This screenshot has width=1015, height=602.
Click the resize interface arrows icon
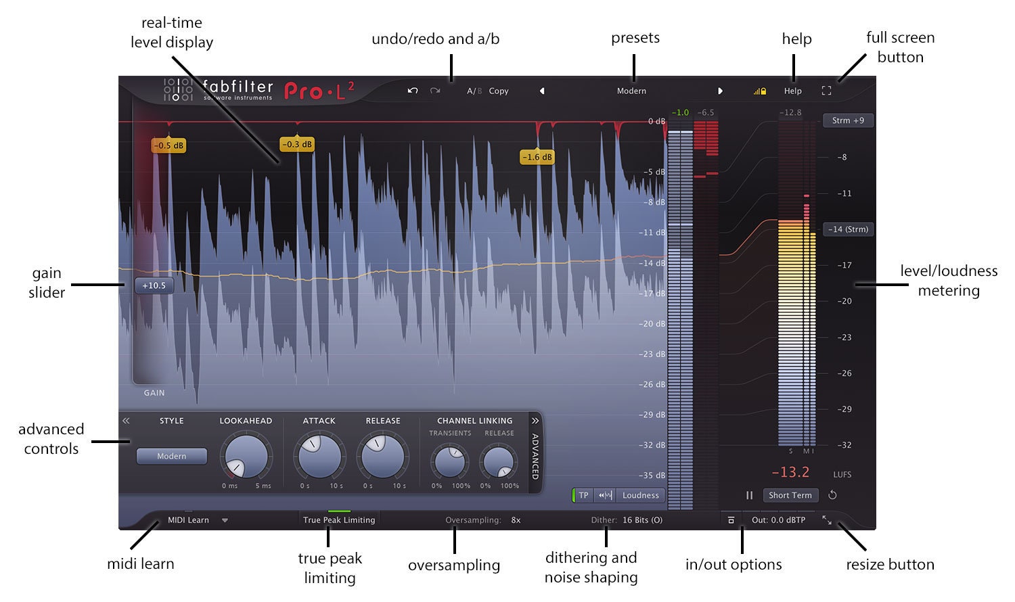tap(828, 520)
